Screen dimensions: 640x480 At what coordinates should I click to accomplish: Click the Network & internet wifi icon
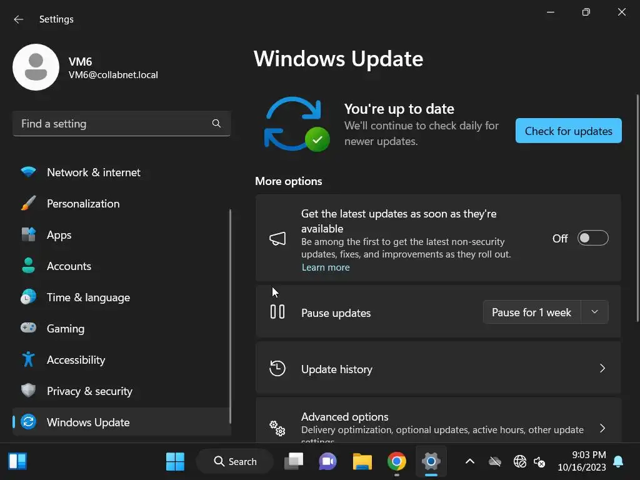click(x=28, y=172)
